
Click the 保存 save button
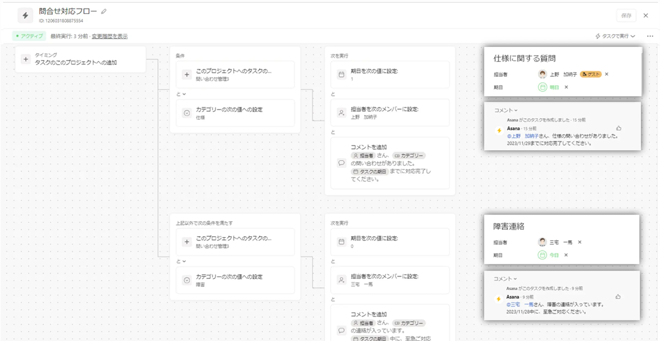coord(626,16)
